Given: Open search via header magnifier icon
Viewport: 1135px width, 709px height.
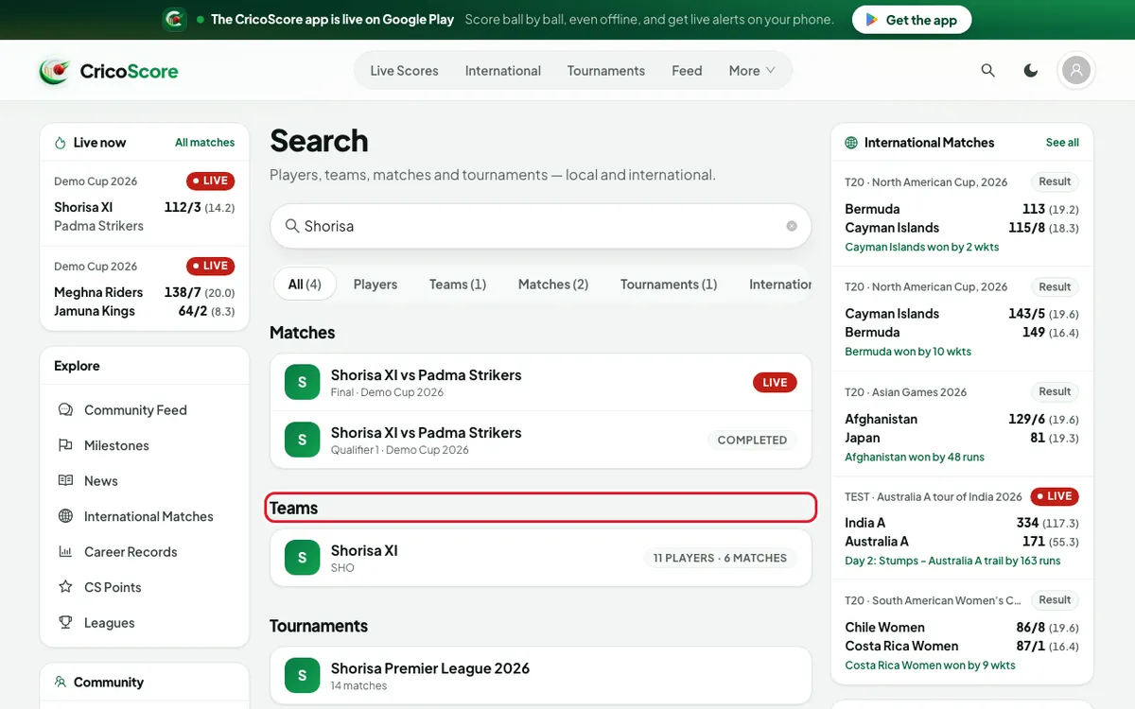Looking at the screenshot, I should click(988, 71).
